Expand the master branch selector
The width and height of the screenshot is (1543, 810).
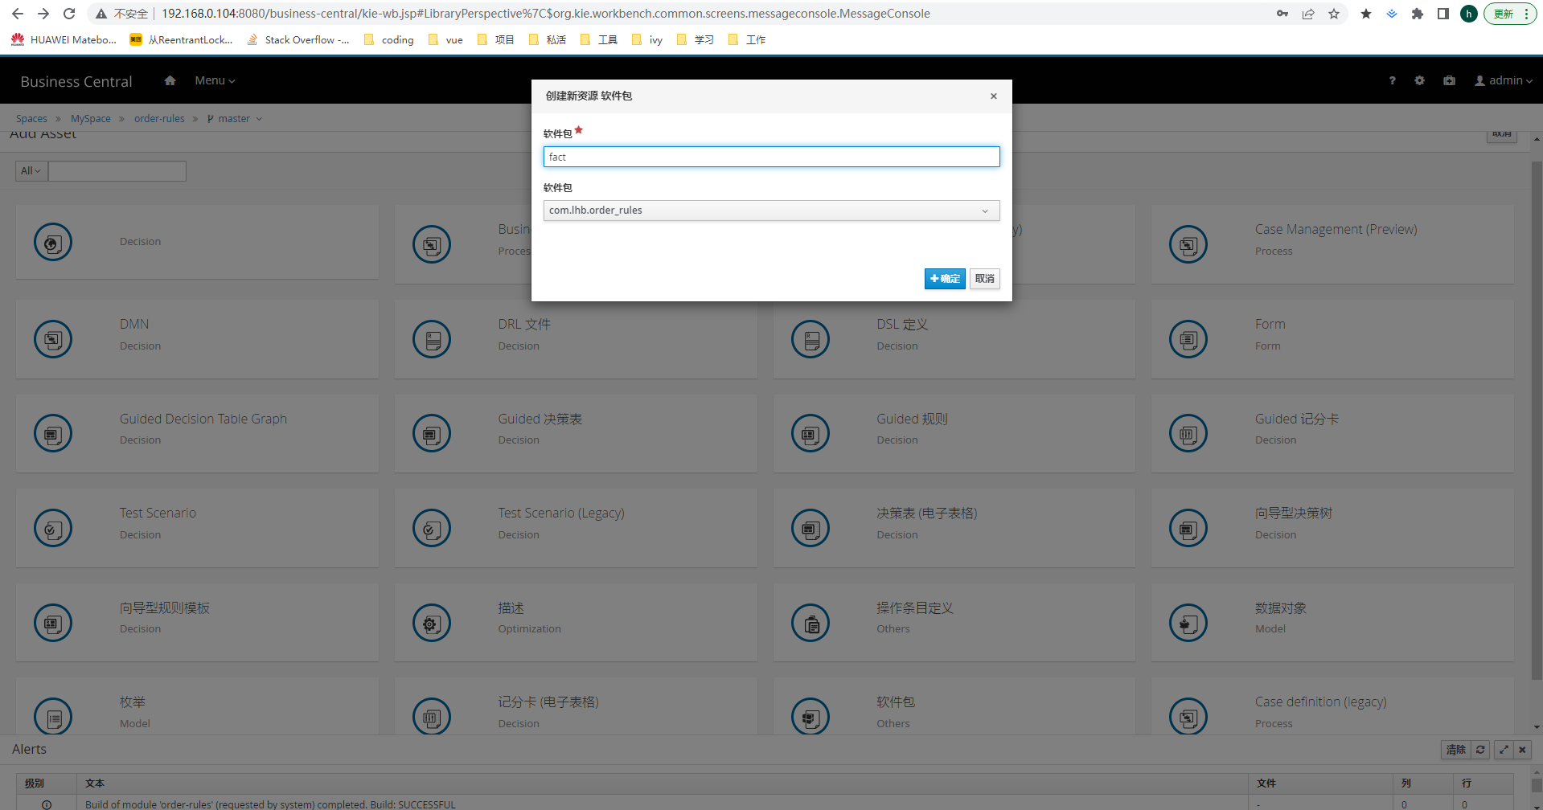(x=235, y=119)
